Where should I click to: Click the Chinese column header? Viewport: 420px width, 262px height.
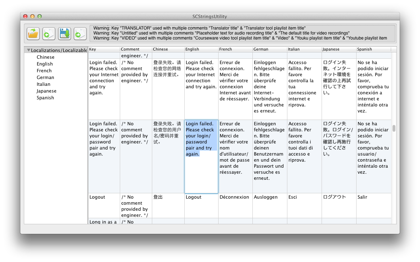tap(168, 49)
